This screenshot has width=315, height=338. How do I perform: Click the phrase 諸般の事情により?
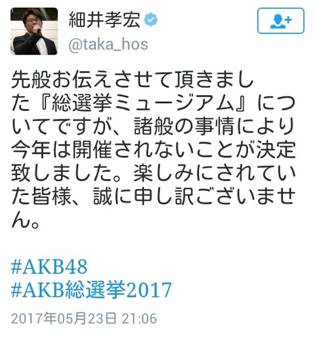tap(215, 126)
